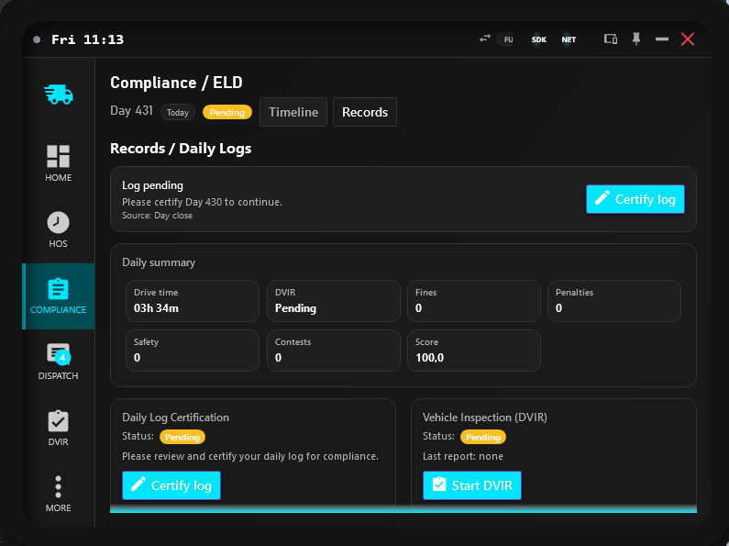This screenshot has height=546, width=729.
Task: Select the Contests summary tile
Action: tap(334, 351)
